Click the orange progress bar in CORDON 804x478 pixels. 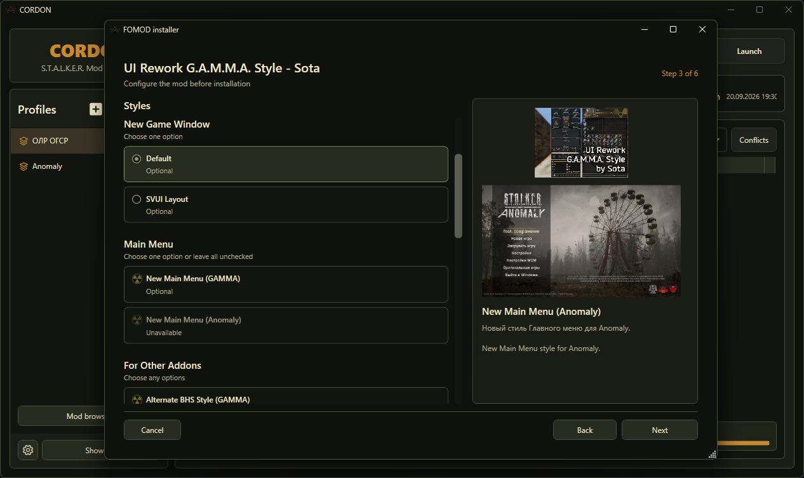tap(743, 443)
